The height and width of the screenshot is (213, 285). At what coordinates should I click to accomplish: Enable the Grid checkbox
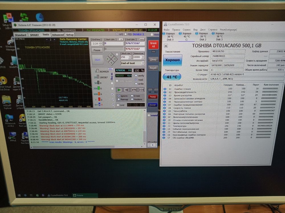click(x=118, y=105)
